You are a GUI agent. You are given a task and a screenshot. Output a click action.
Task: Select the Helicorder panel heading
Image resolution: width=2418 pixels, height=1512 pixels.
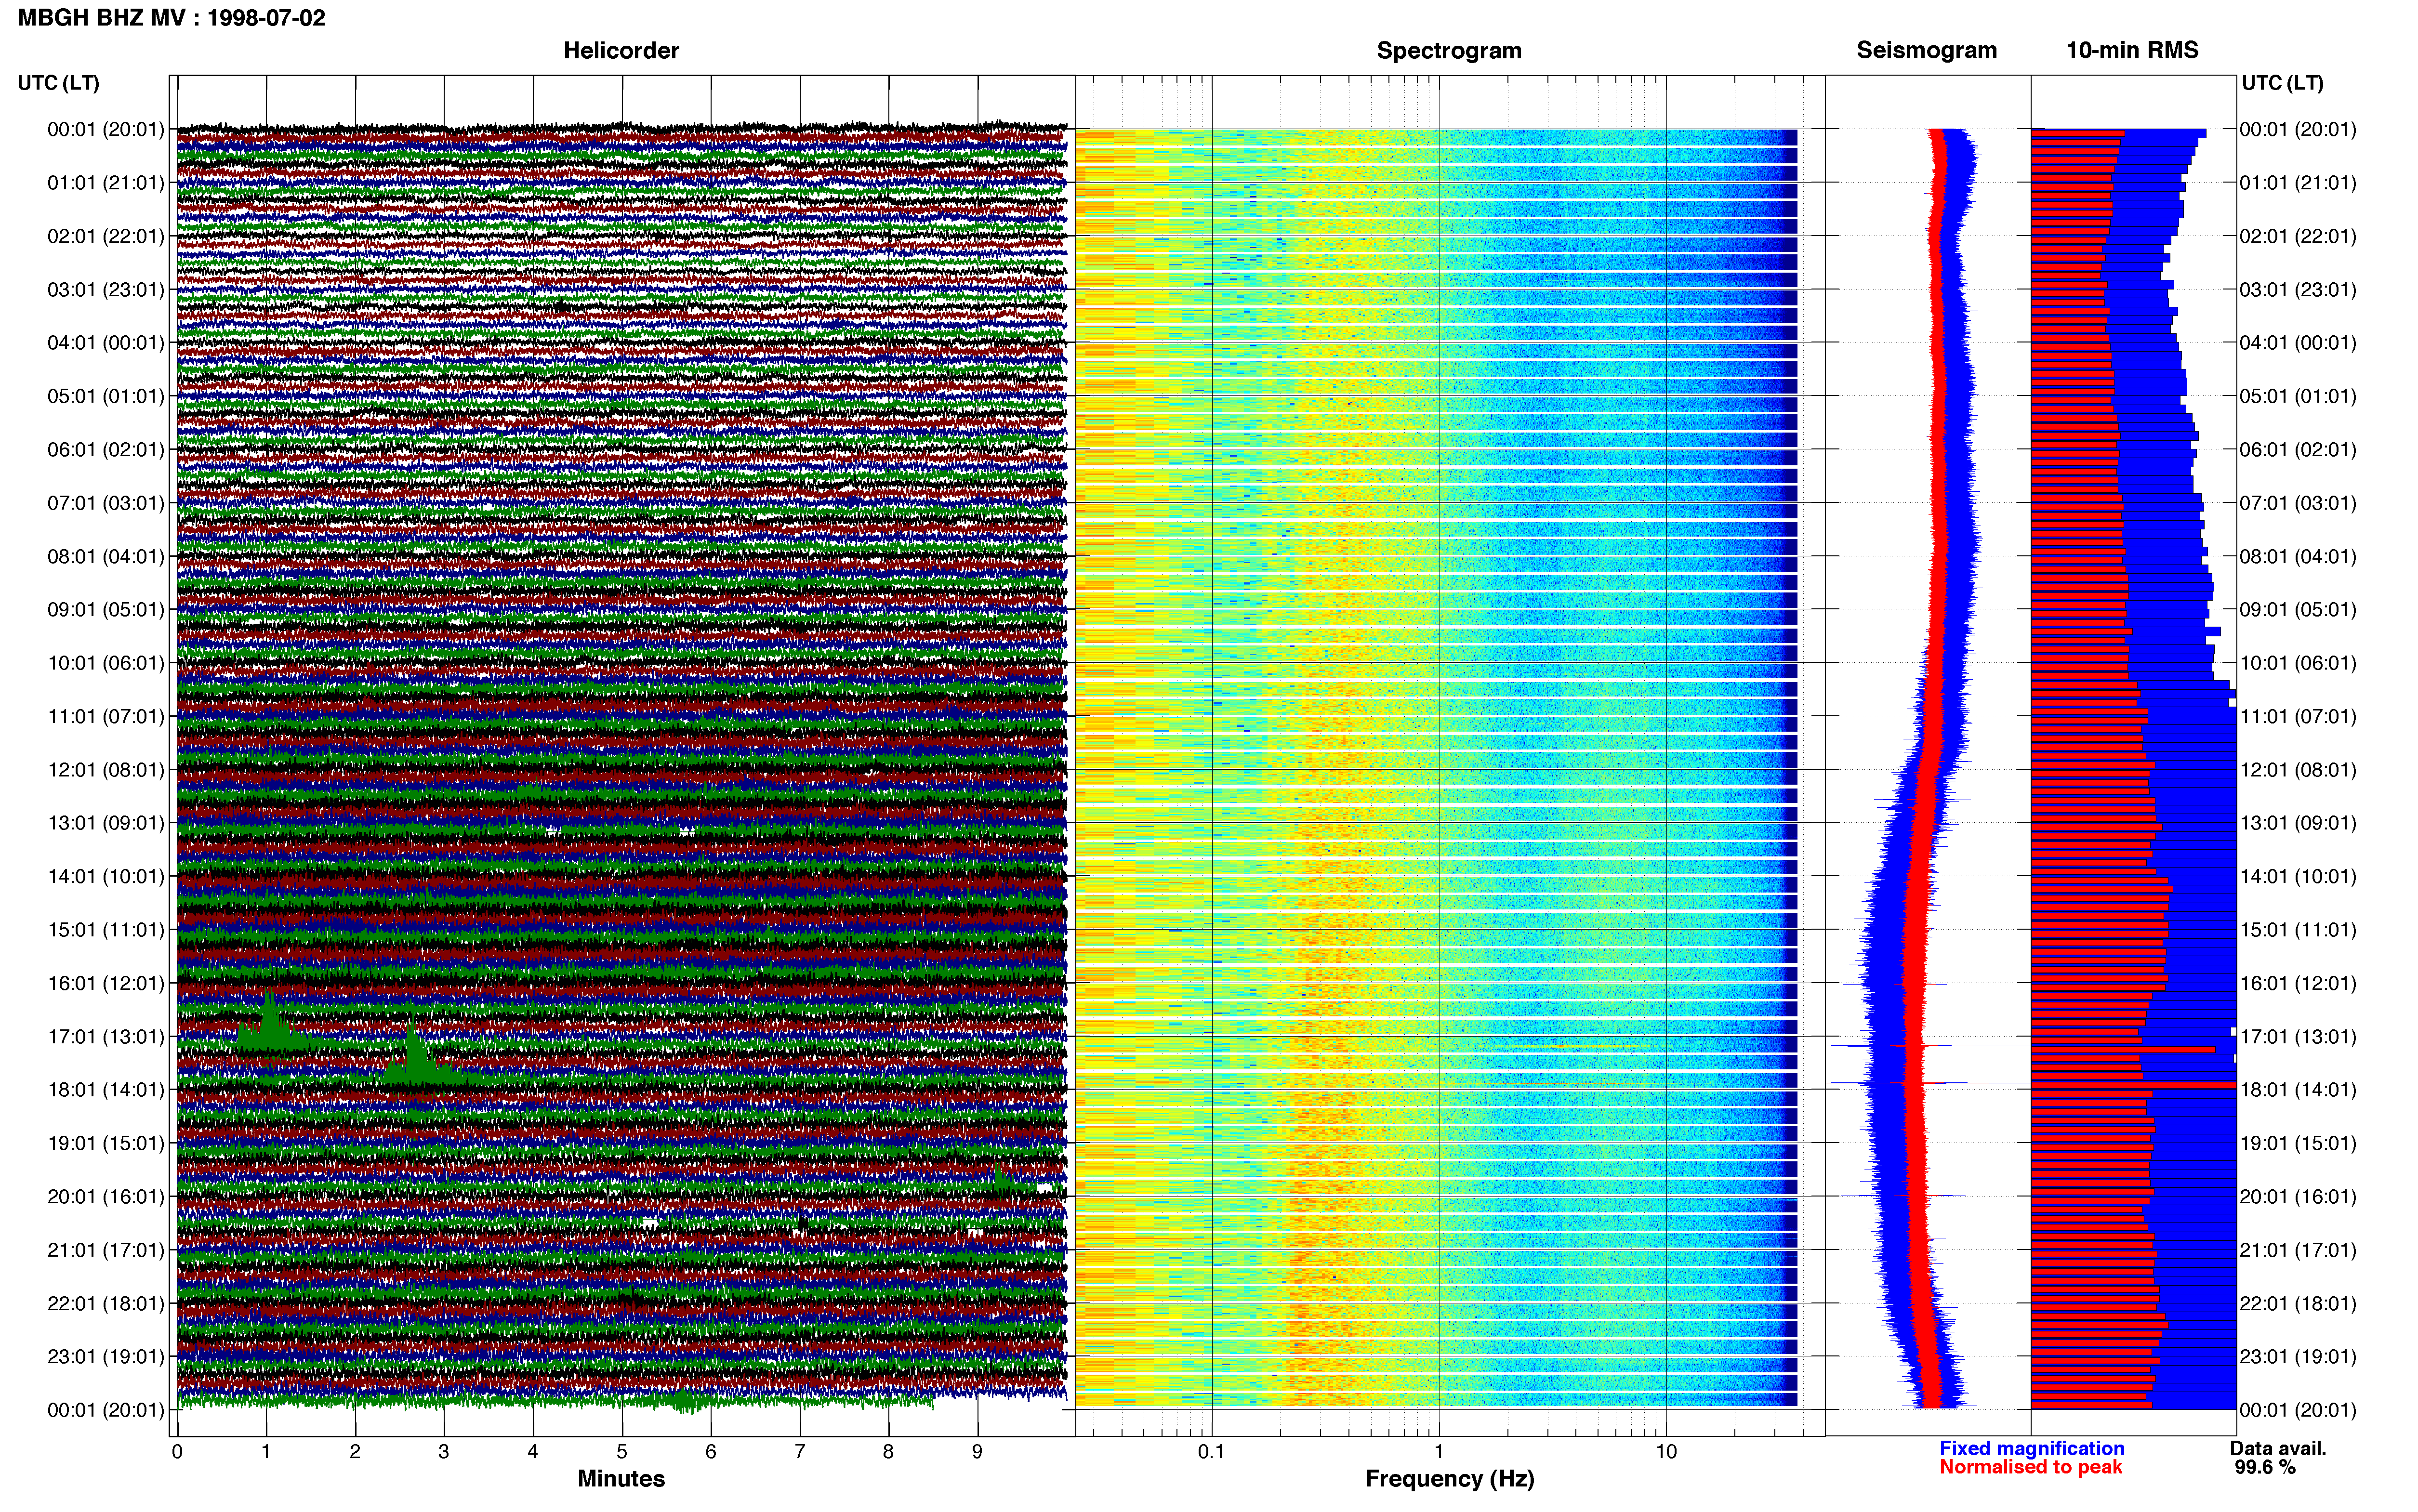(621, 51)
